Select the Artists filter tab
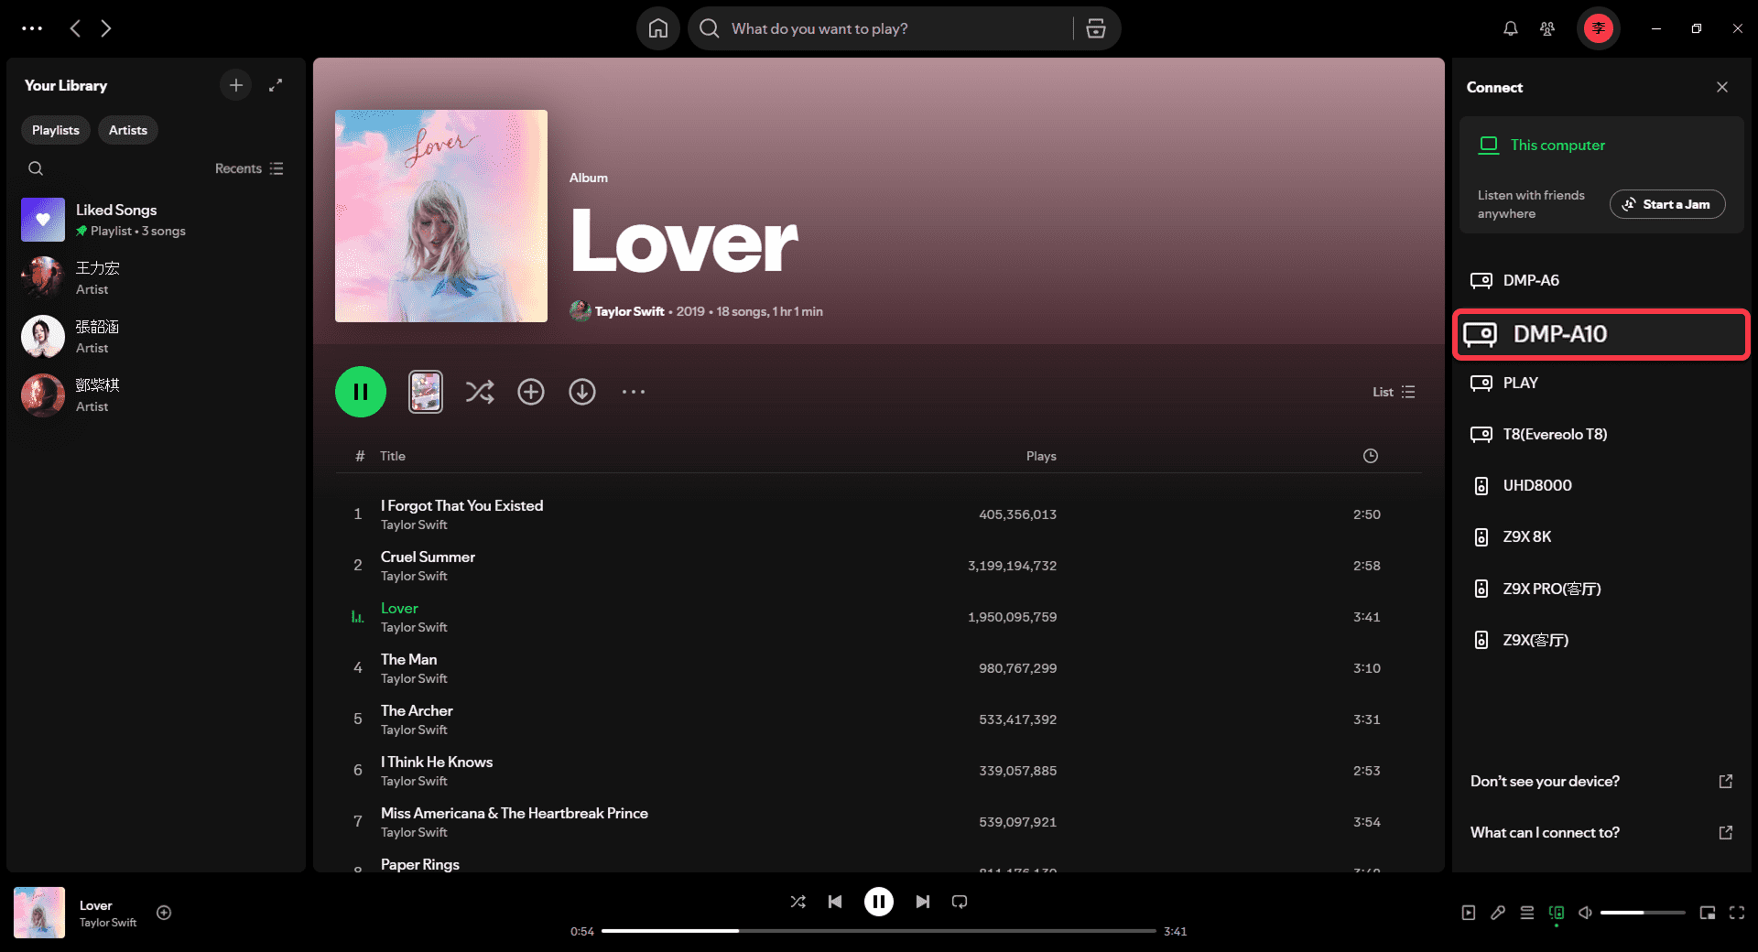 (x=127, y=130)
